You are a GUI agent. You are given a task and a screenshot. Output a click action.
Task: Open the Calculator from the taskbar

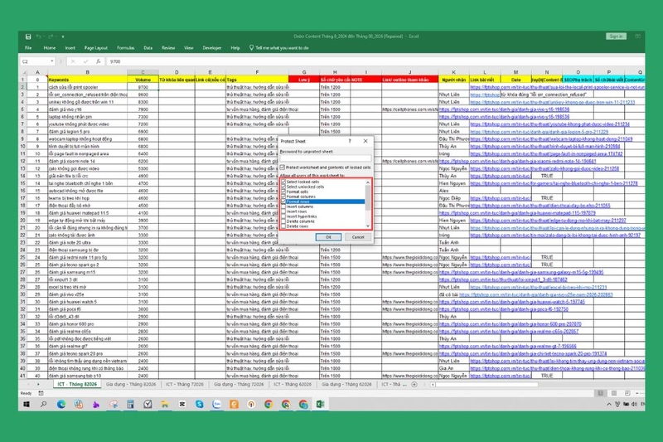pyautogui.click(x=130, y=405)
